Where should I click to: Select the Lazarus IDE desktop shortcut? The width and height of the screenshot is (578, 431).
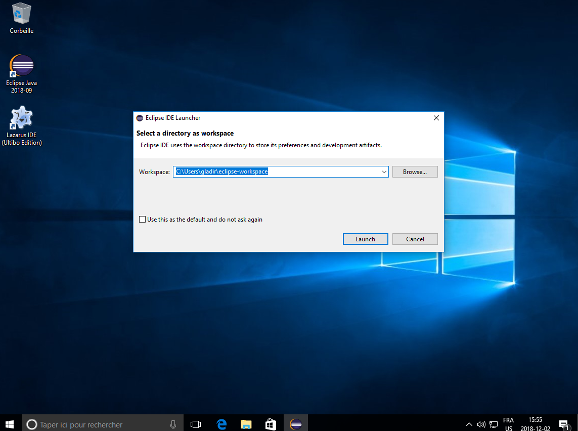tap(22, 119)
